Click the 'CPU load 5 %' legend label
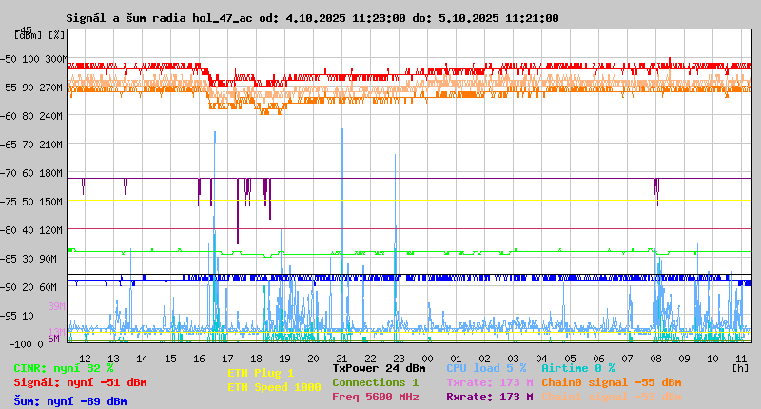Image resolution: width=761 pixels, height=409 pixels. click(x=486, y=368)
